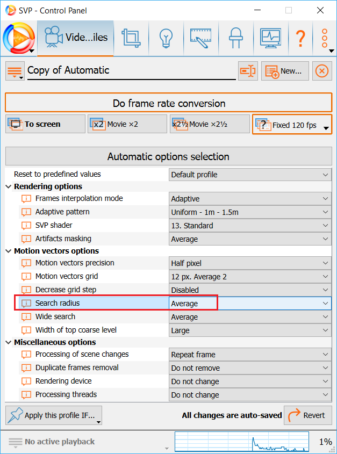Select Movie ×2 frame rate mode
Screen dimensions: 337x454
click(127, 124)
